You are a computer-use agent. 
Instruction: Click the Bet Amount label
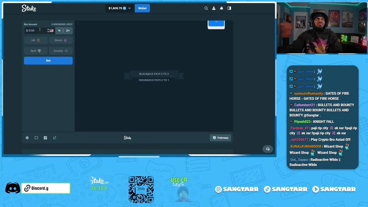(30, 24)
